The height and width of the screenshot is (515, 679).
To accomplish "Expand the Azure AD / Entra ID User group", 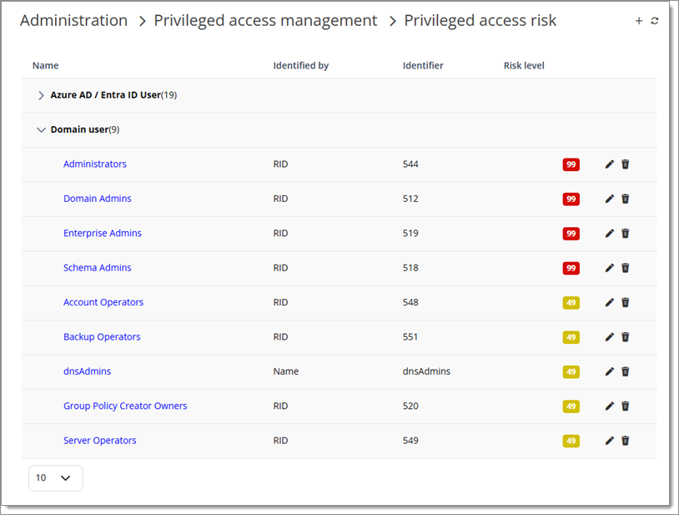I will coord(40,95).
